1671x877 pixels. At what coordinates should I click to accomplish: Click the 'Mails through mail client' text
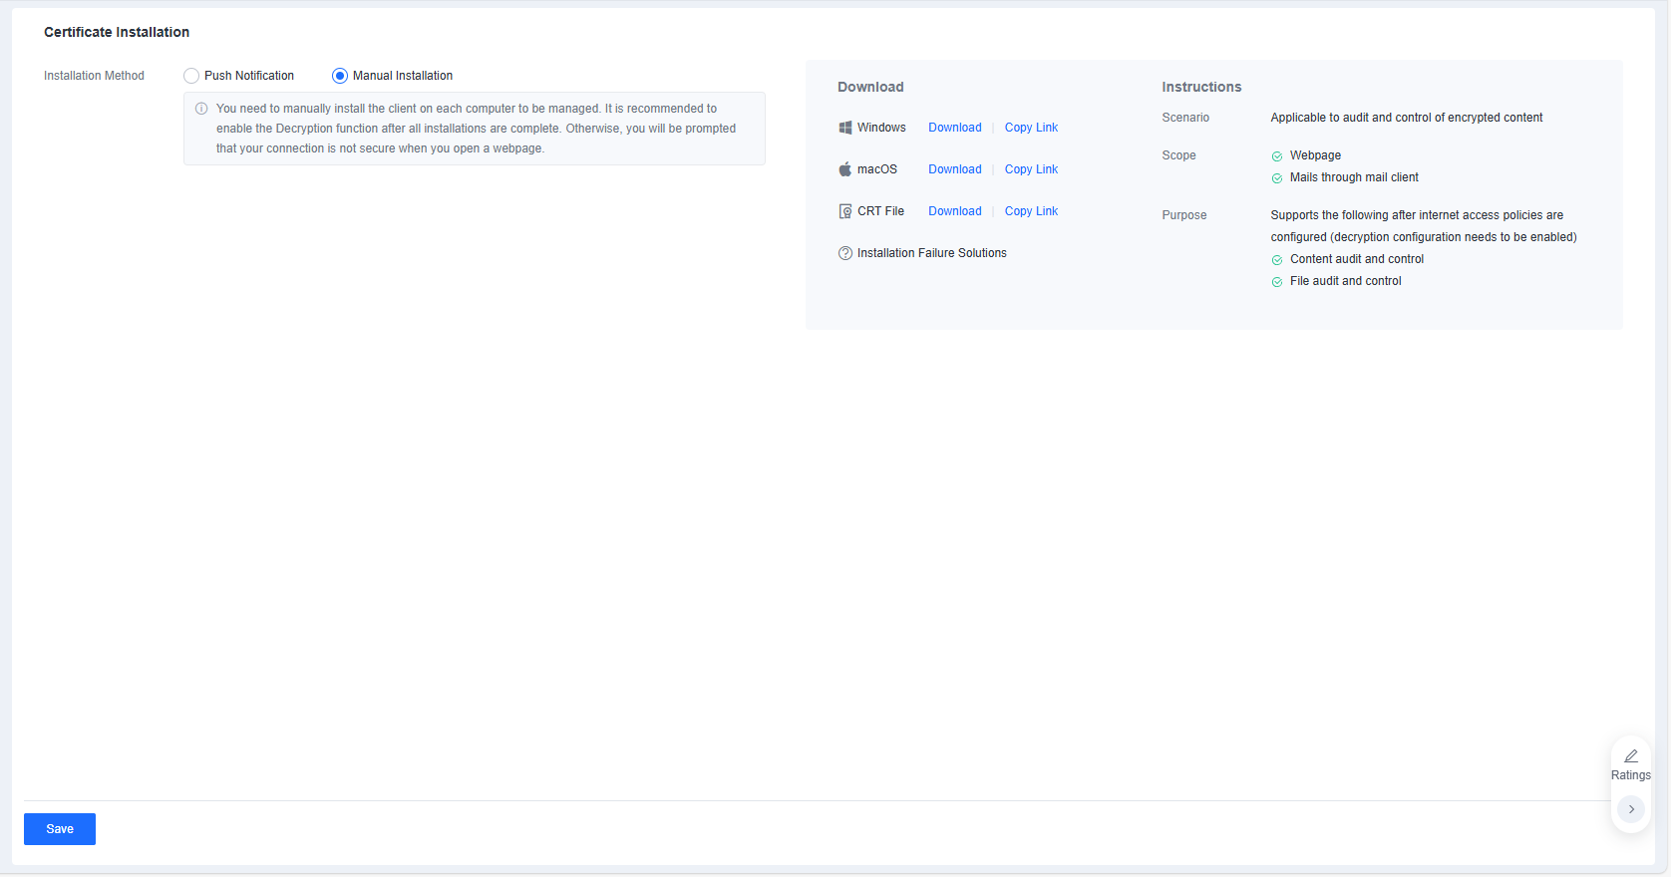tap(1354, 177)
